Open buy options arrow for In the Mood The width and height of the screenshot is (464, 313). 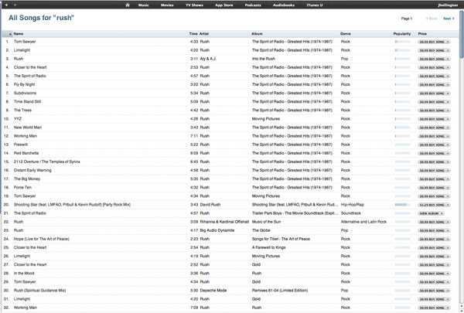click(448, 274)
